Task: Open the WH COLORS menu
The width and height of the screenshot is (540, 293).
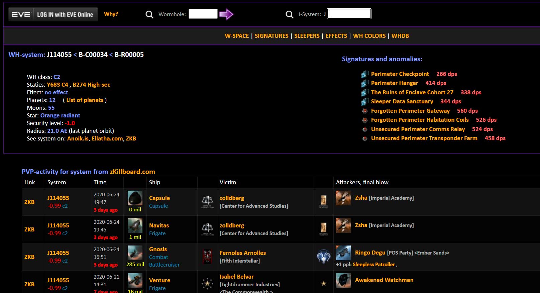Action: click(x=369, y=36)
